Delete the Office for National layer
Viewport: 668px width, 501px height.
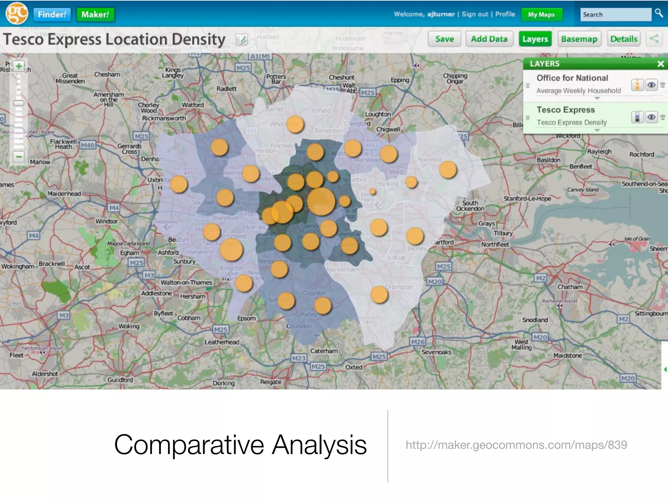662,85
